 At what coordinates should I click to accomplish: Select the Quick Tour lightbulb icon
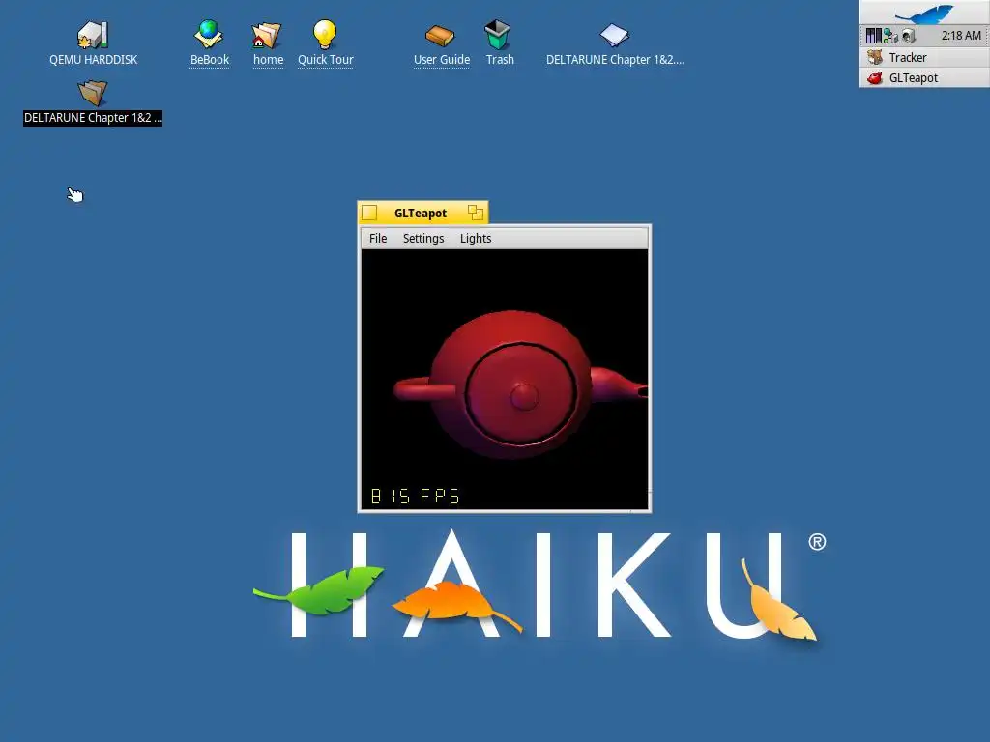pos(325,34)
